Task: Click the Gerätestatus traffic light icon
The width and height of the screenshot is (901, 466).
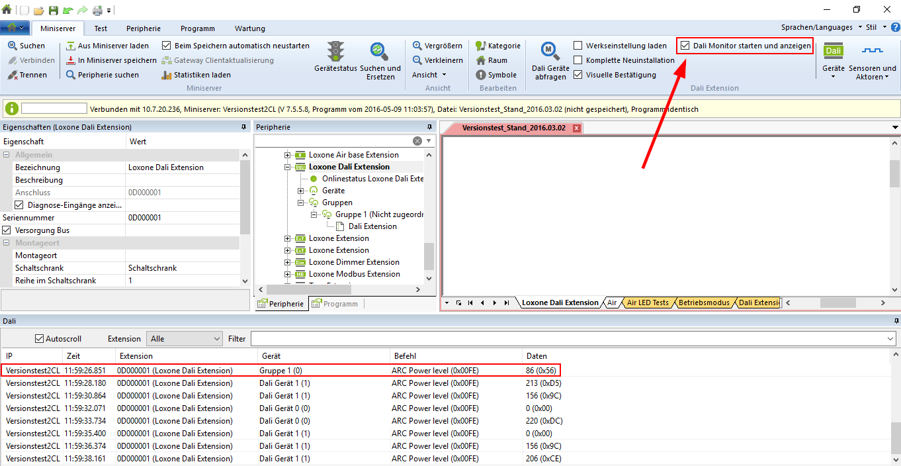Action: (336, 51)
